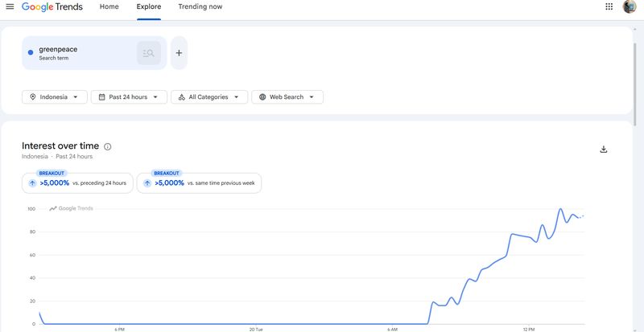The height and width of the screenshot is (332, 644).
Task: Click the Google Trends logo
Action: (52, 7)
